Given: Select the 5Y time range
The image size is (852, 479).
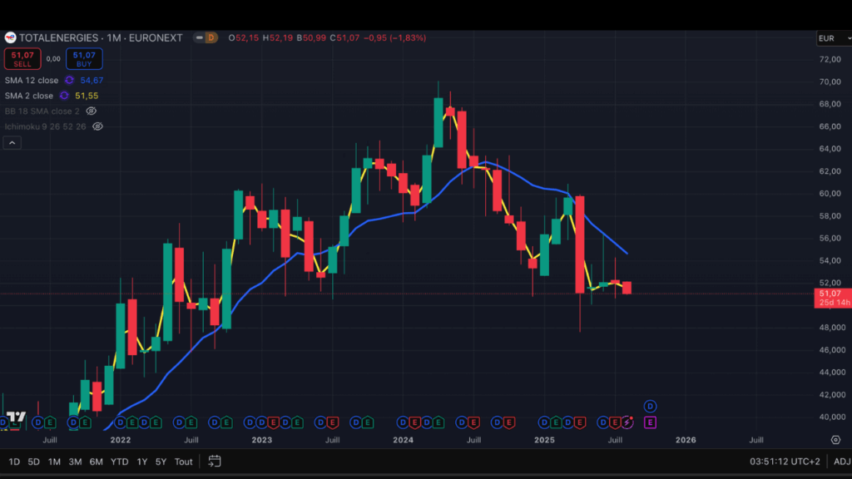Looking at the screenshot, I should click(161, 462).
